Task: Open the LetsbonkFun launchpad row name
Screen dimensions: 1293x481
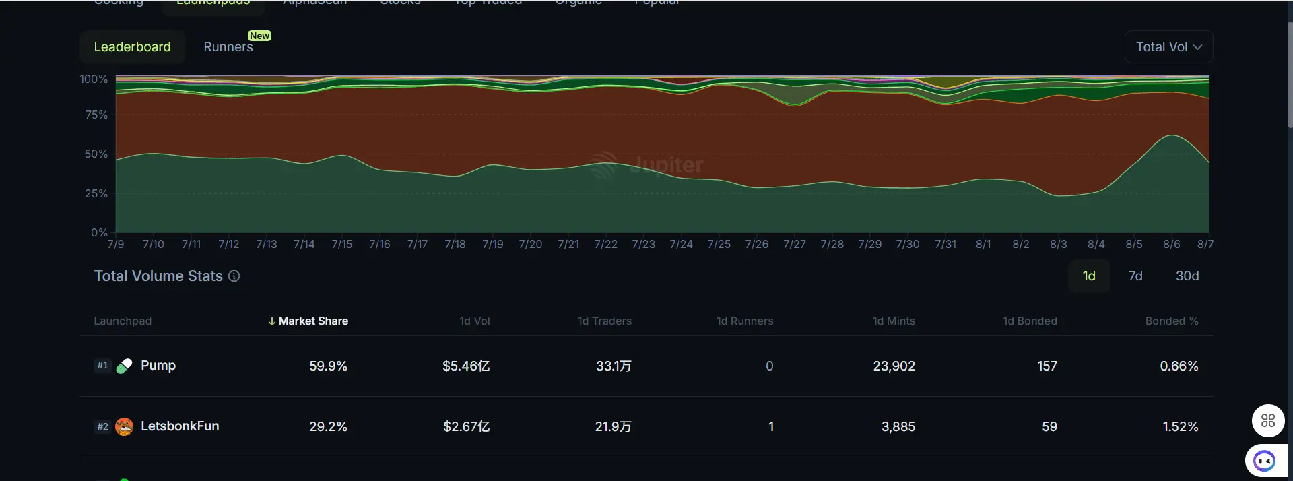Action: [180, 426]
